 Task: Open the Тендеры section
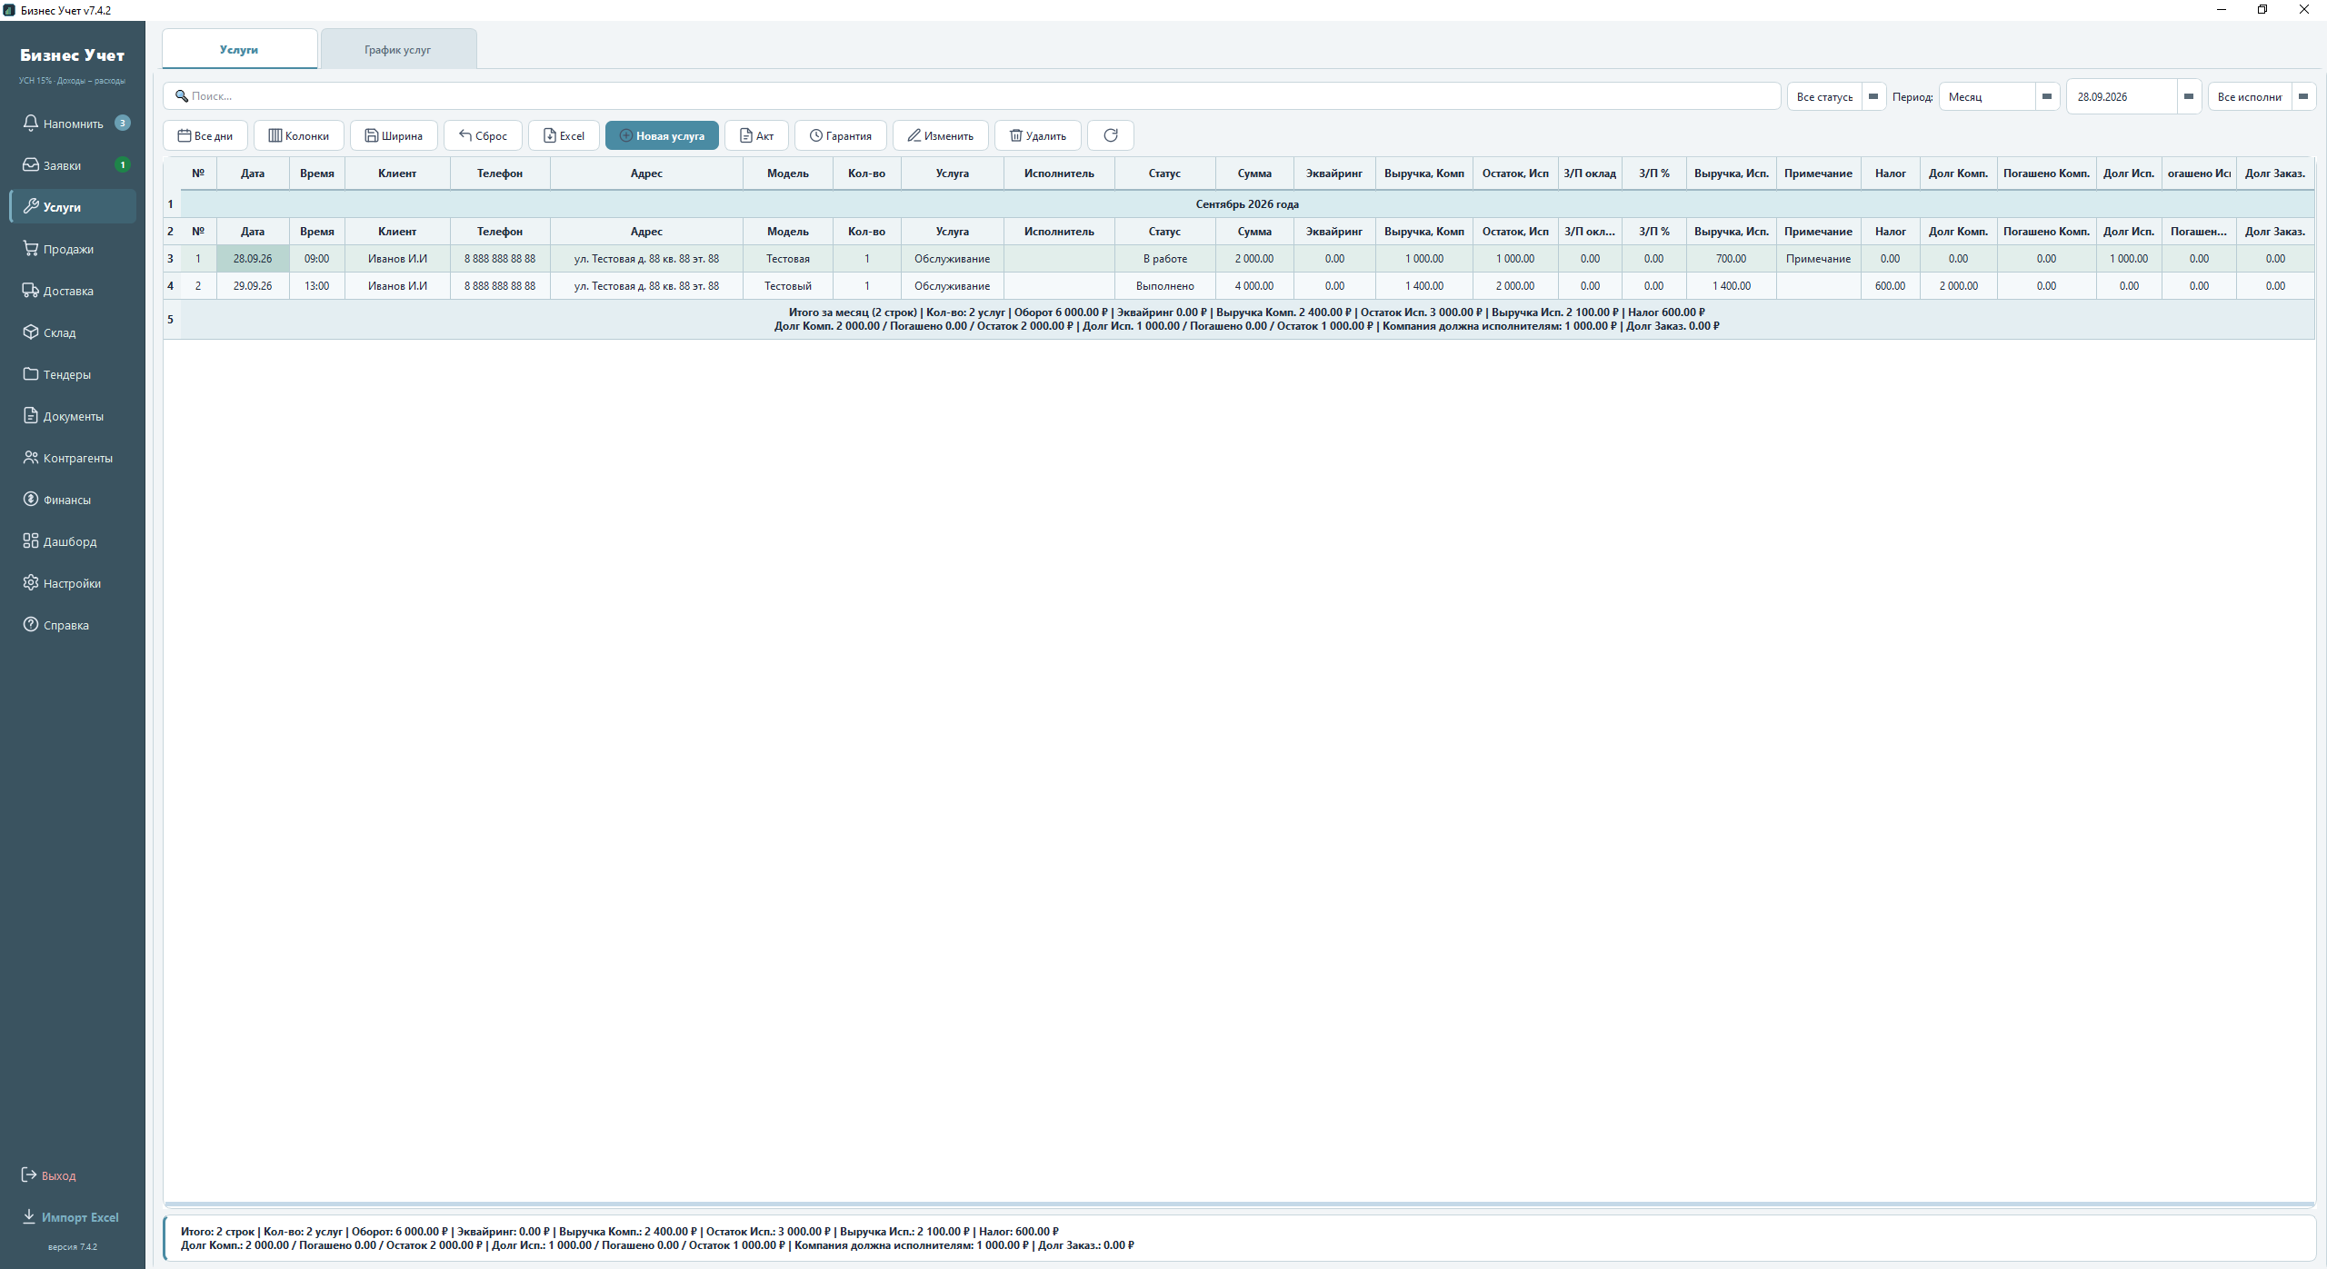(x=73, y=374)
